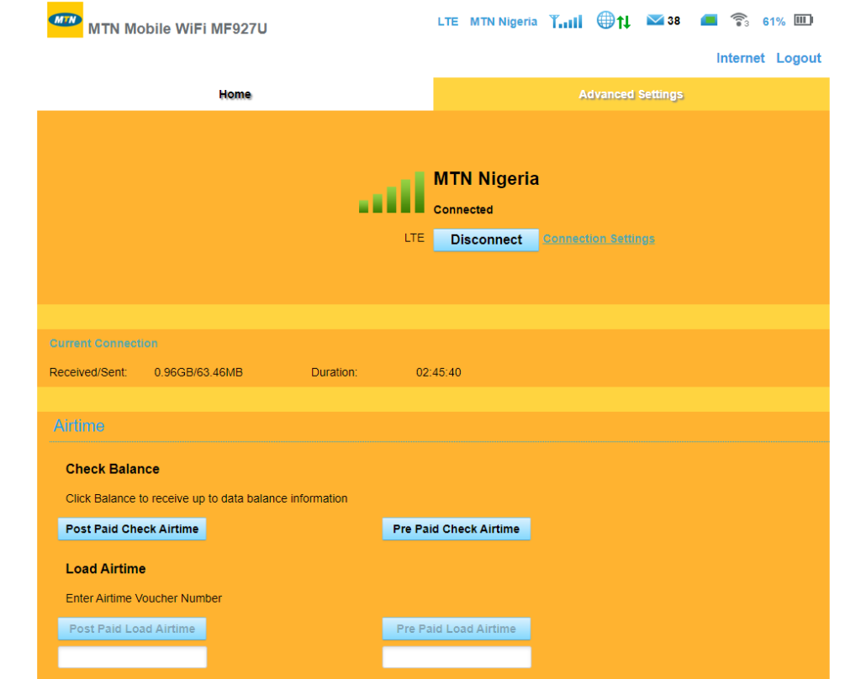
Task: Click Pre Paid Check Airtime button
Action: coord(456,529)
